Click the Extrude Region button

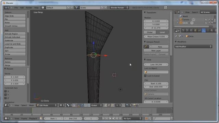pos(15,34)
